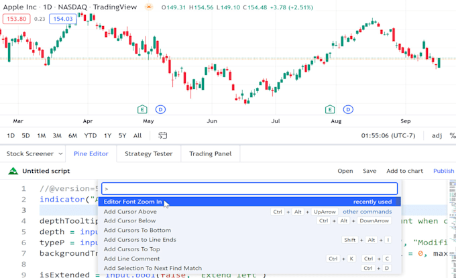This screenshot has width=456, height=278.
Task: Select the 1M time range
Action: point(42,136)
